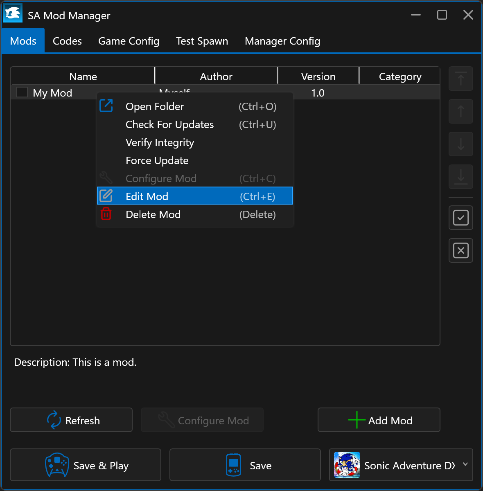483x491 pixels.
Task: Click the Refresh button
Action: (71, 420)
